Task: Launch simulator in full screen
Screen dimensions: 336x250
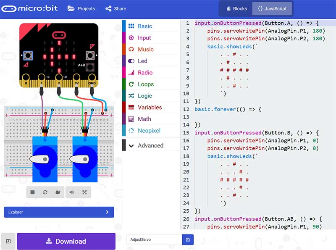Action: coord(84,192)
